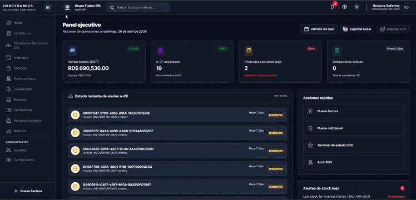Toggle light theme with sun icon
This screenshot has height=200, width=416.
[x=356, y=7]
